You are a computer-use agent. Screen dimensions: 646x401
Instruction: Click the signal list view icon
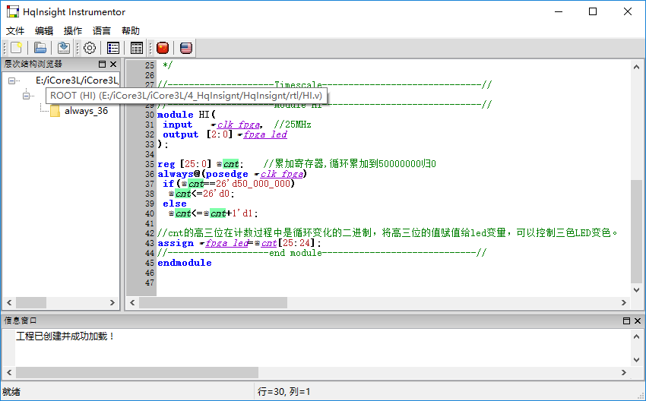click(x=112, y=48)
